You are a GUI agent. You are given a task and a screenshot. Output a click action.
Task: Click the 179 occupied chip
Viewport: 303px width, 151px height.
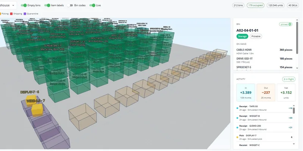click(x=255, y=5)
